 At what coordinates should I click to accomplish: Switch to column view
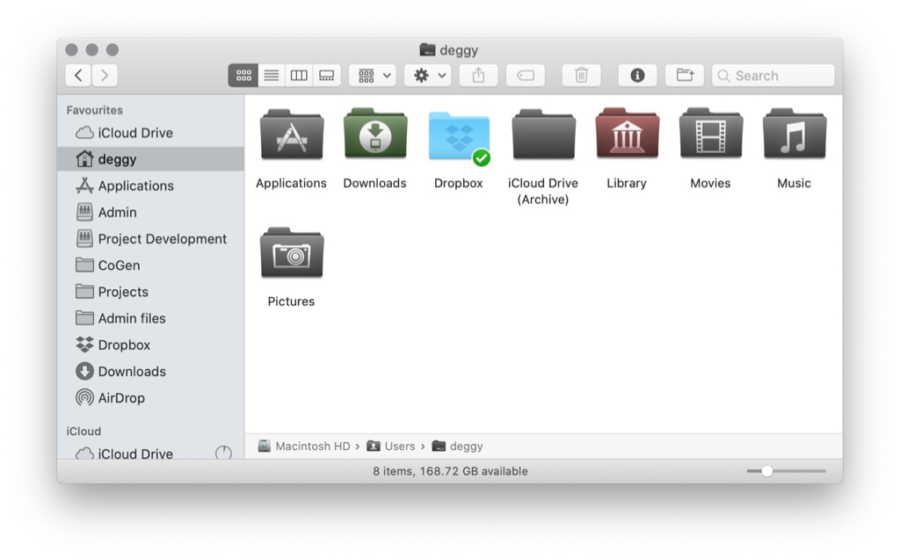299,76
